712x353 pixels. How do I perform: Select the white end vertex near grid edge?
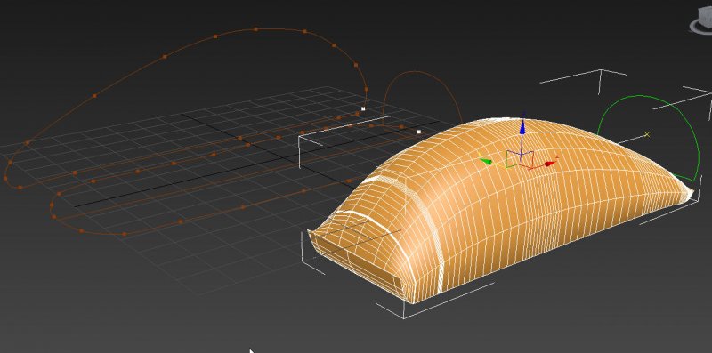pyautogui.click(x=363, y=108)
